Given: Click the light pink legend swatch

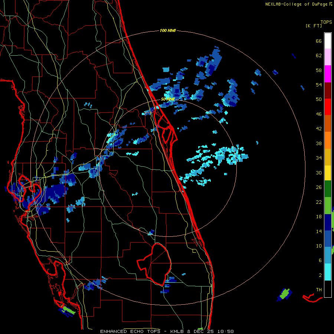Looking at the screenshot, I should pyautogui.click(x=328, y=57).
